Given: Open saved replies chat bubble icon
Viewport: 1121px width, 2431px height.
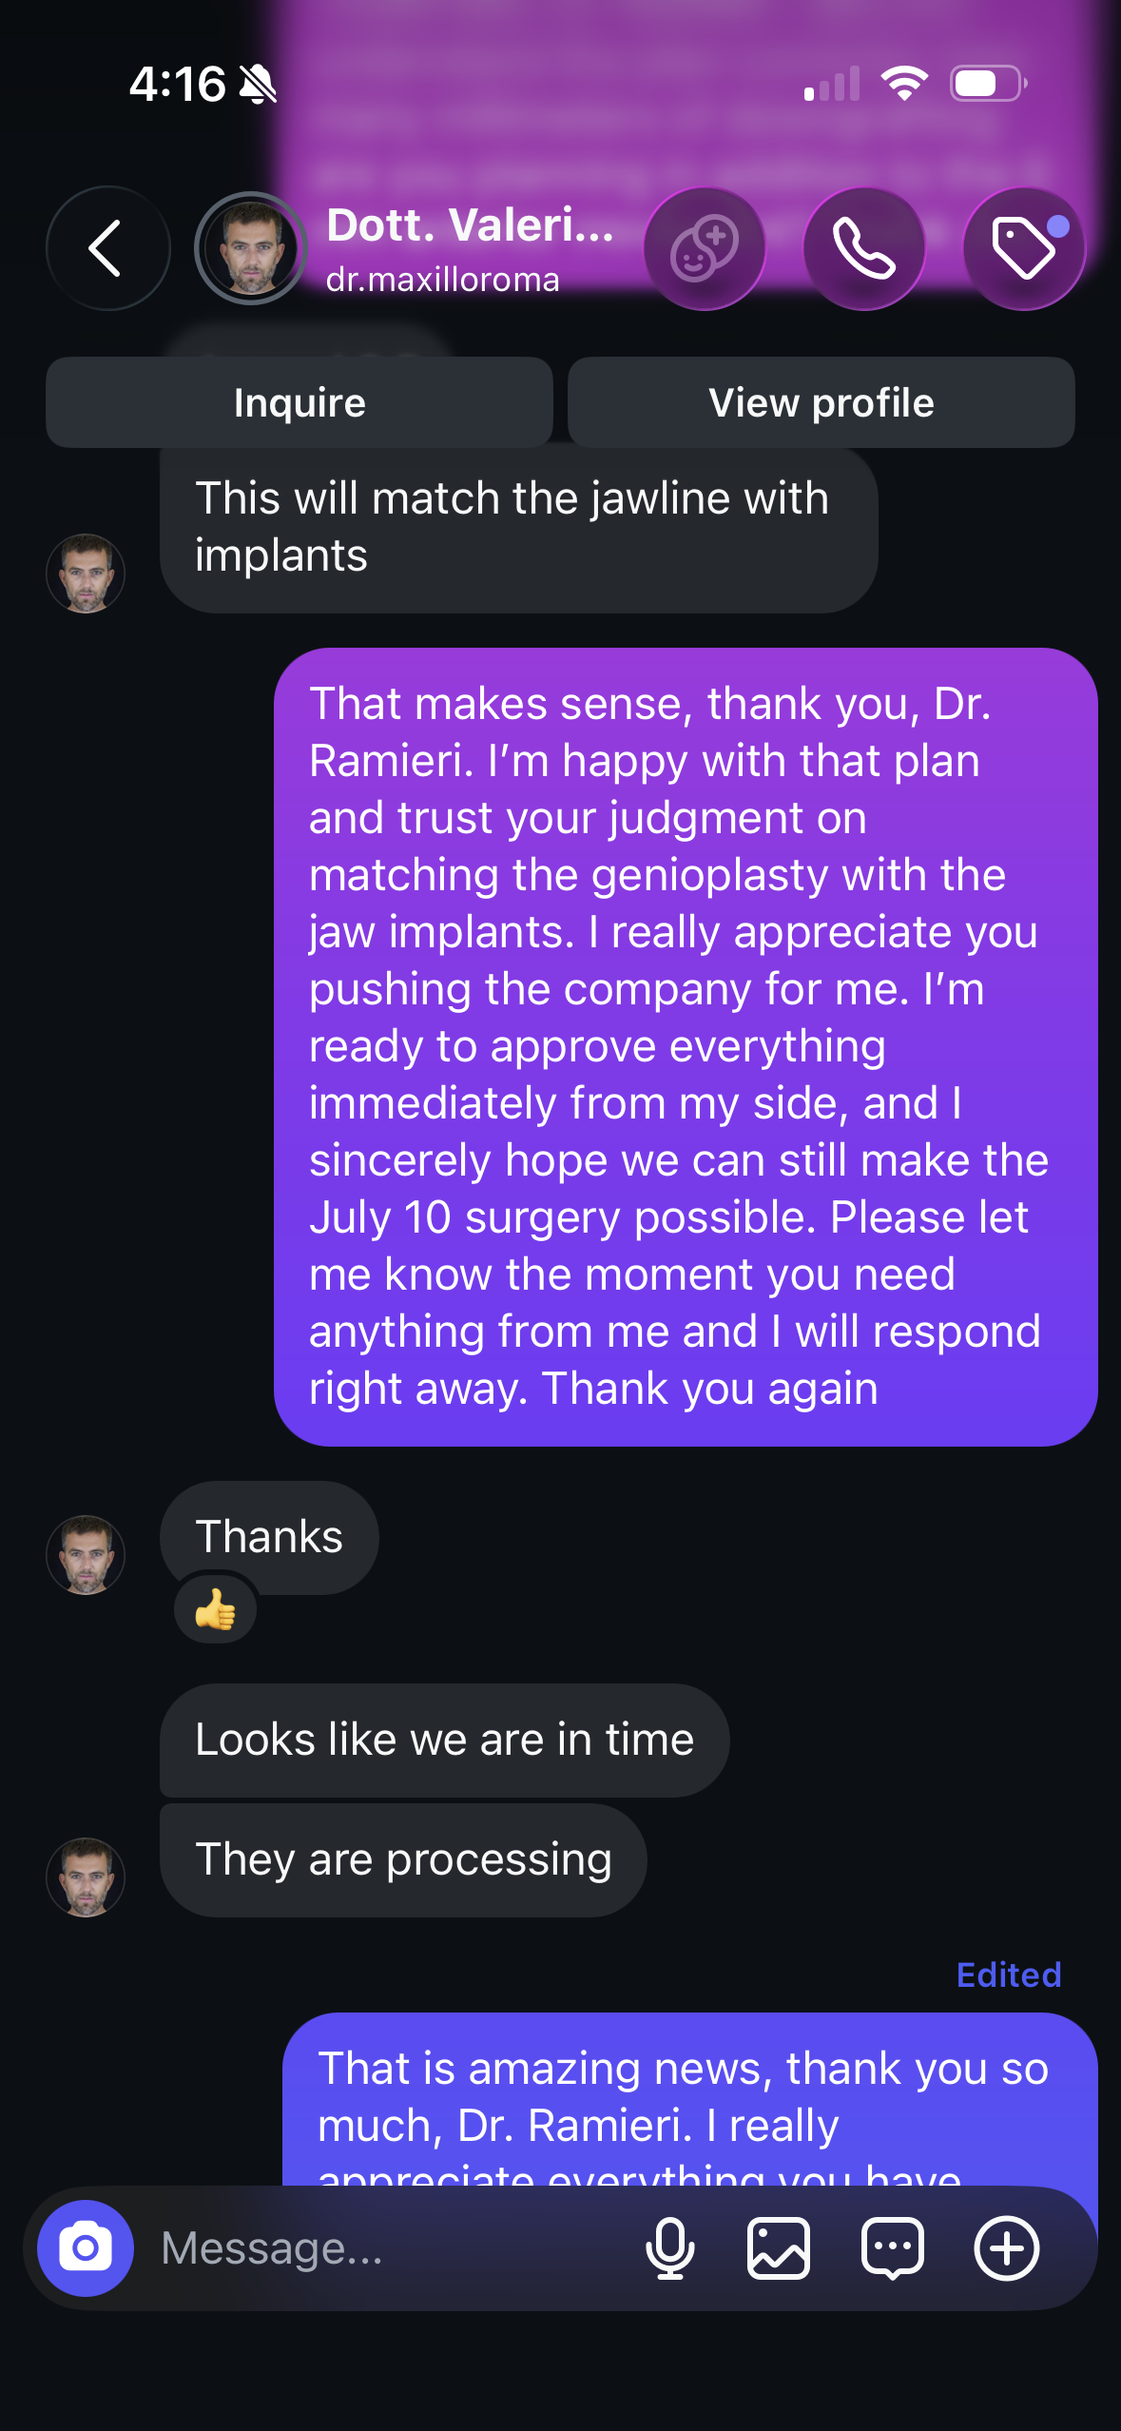Looking at the screenshot, I should click(892, 2248).
